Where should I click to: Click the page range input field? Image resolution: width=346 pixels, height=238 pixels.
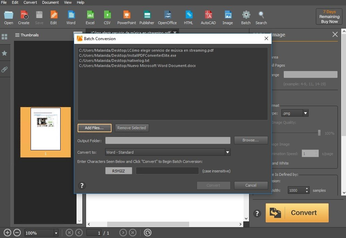click(310, 74)
